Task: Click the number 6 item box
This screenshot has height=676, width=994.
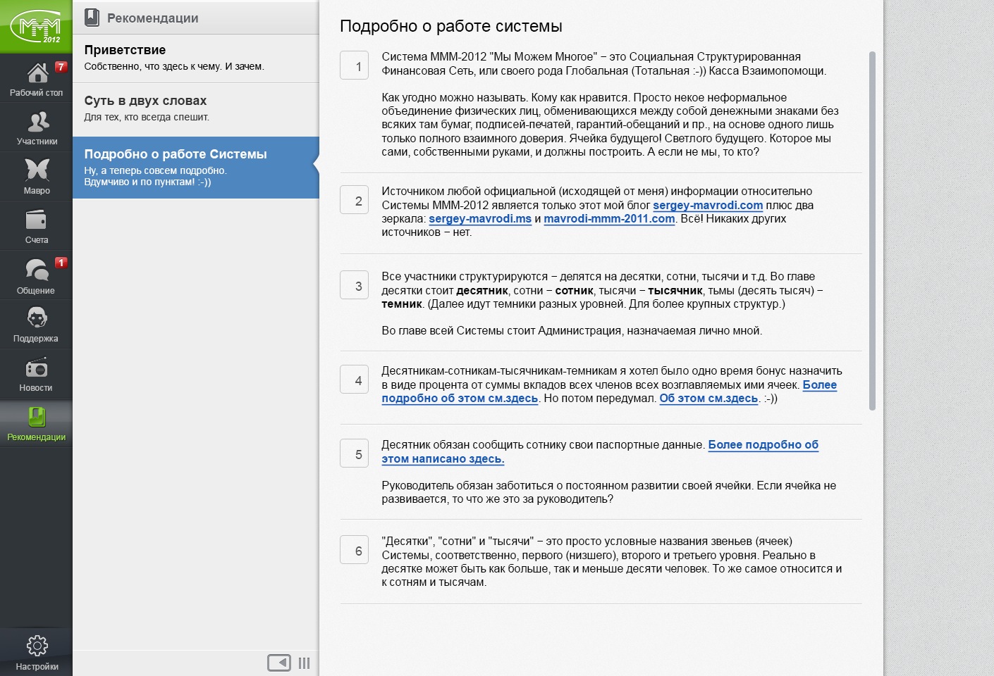Action: pos(355,550)
